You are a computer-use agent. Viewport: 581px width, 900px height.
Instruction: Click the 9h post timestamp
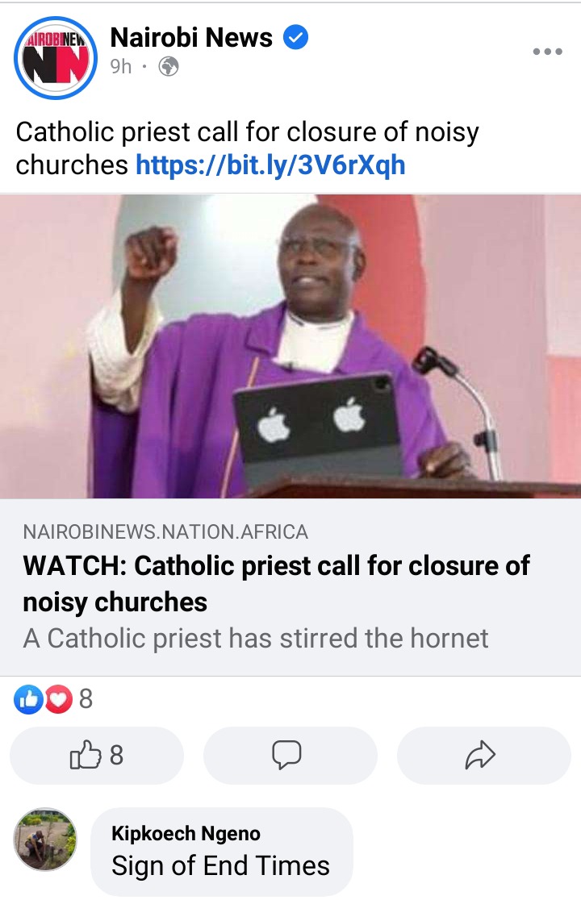[120, 67]
